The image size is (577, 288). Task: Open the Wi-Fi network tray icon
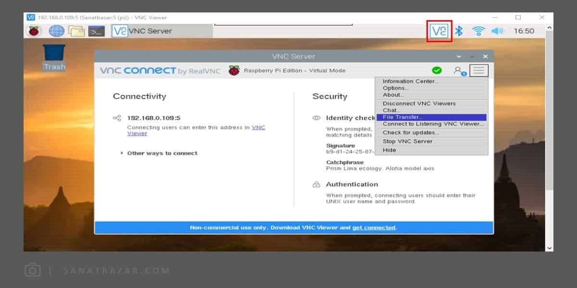click(x=478, y=31)
